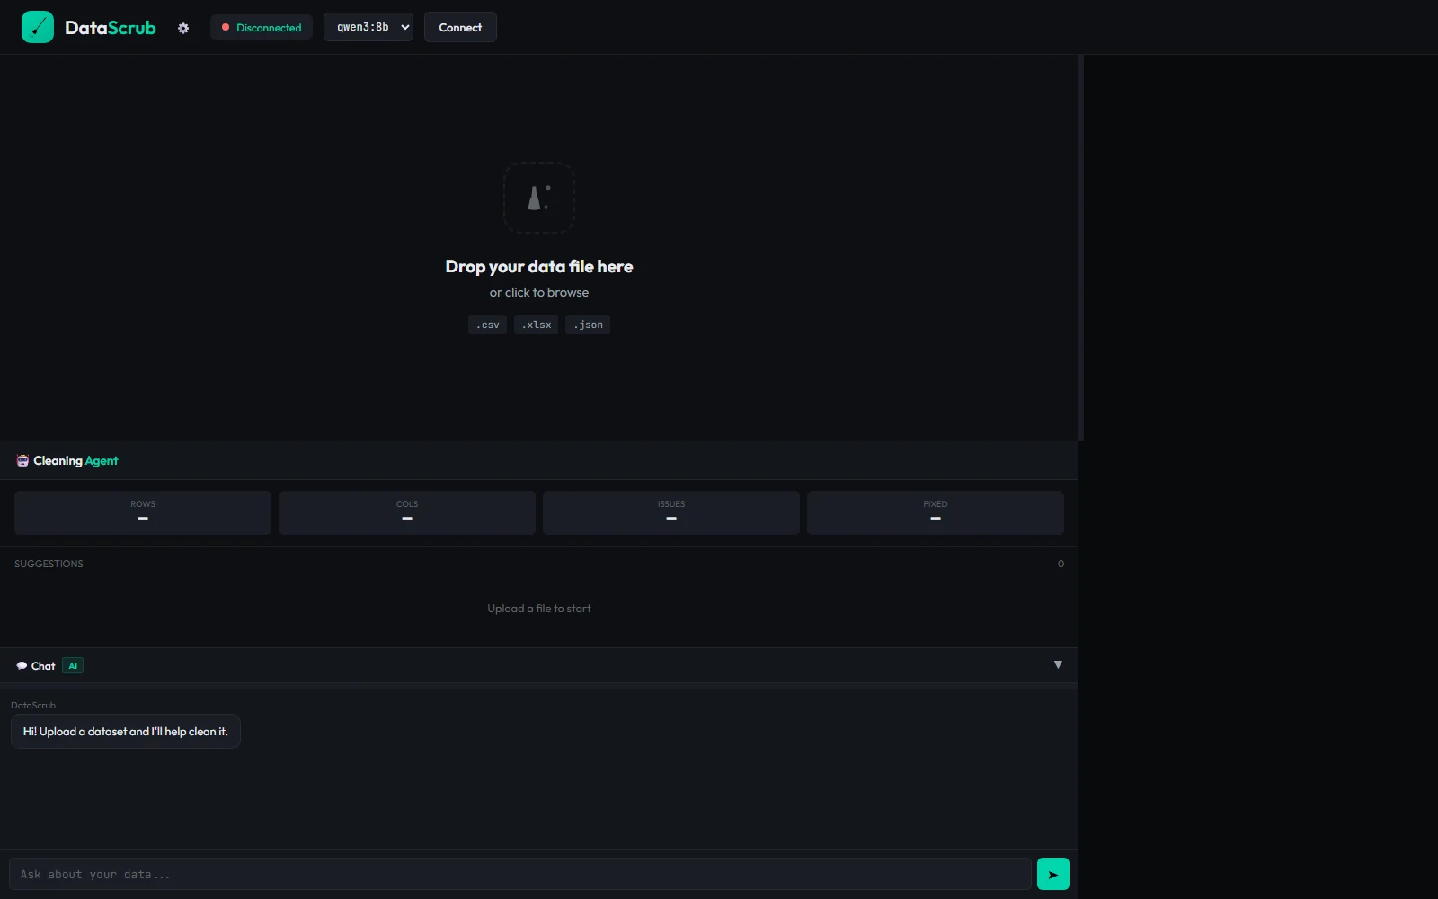This screenshot has height=899, width=1438.
Task: Focus the 'Ask about your data...' input
Action: (x=520, y=874)
